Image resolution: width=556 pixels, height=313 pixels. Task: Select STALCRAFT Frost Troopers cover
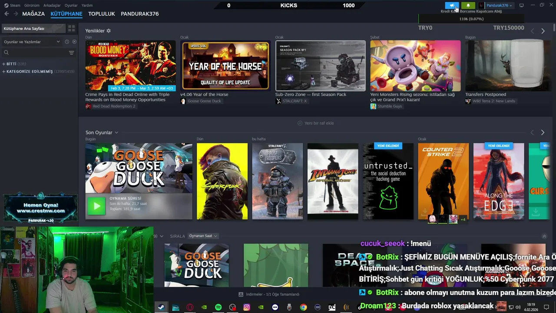pos(277,181)
